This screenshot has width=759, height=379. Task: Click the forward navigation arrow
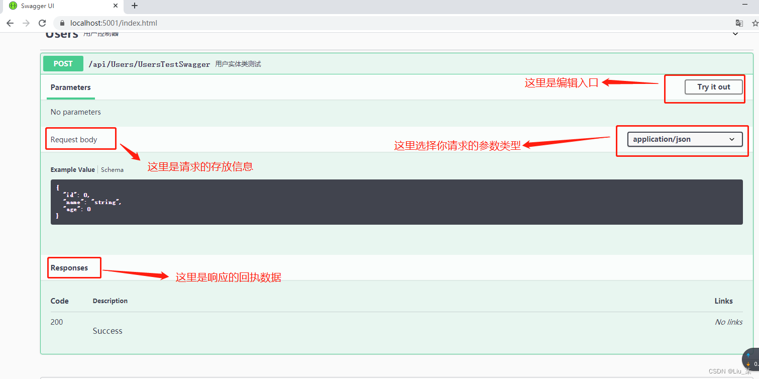pos(26,23)
